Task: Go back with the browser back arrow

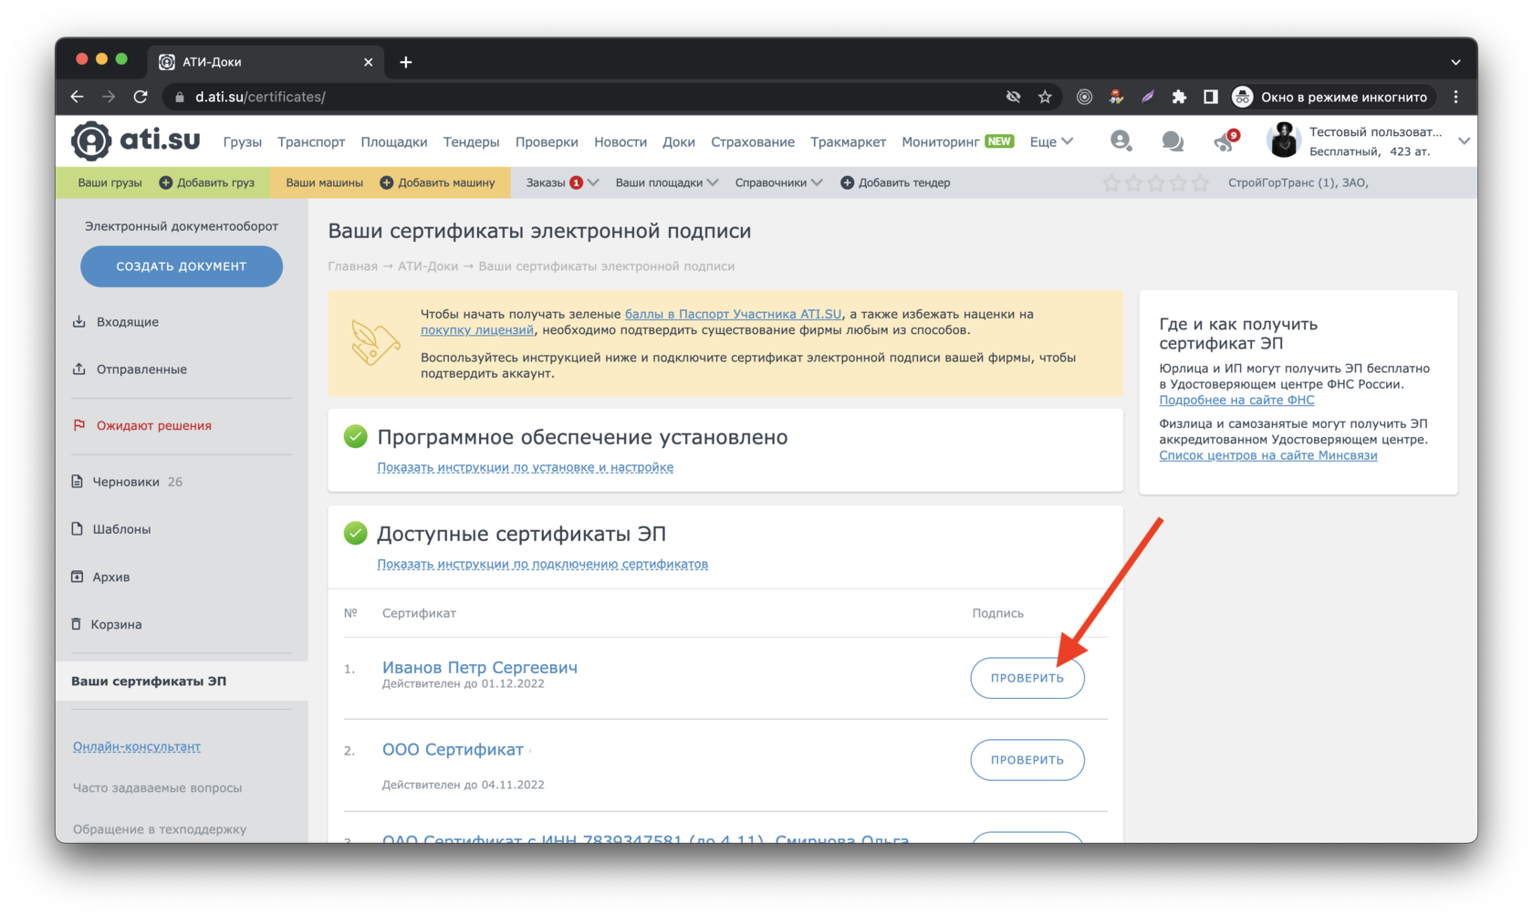Action: [78, 97]
